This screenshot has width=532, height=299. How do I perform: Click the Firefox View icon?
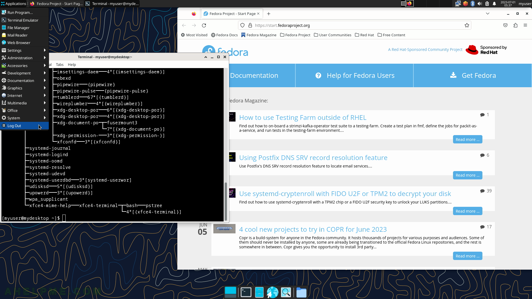click(x=194, y=14)
